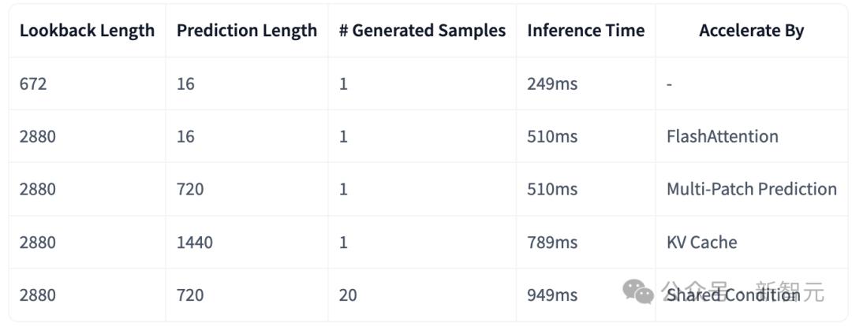Click the 新智元 watermark text
The width and height of the screenshot is (852, 326).
[x=789, y=291]
